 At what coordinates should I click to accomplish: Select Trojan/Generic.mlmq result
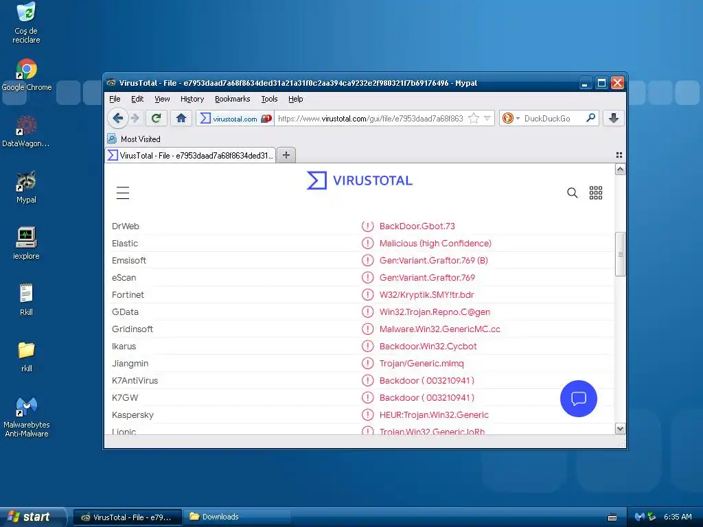(422, 364)
